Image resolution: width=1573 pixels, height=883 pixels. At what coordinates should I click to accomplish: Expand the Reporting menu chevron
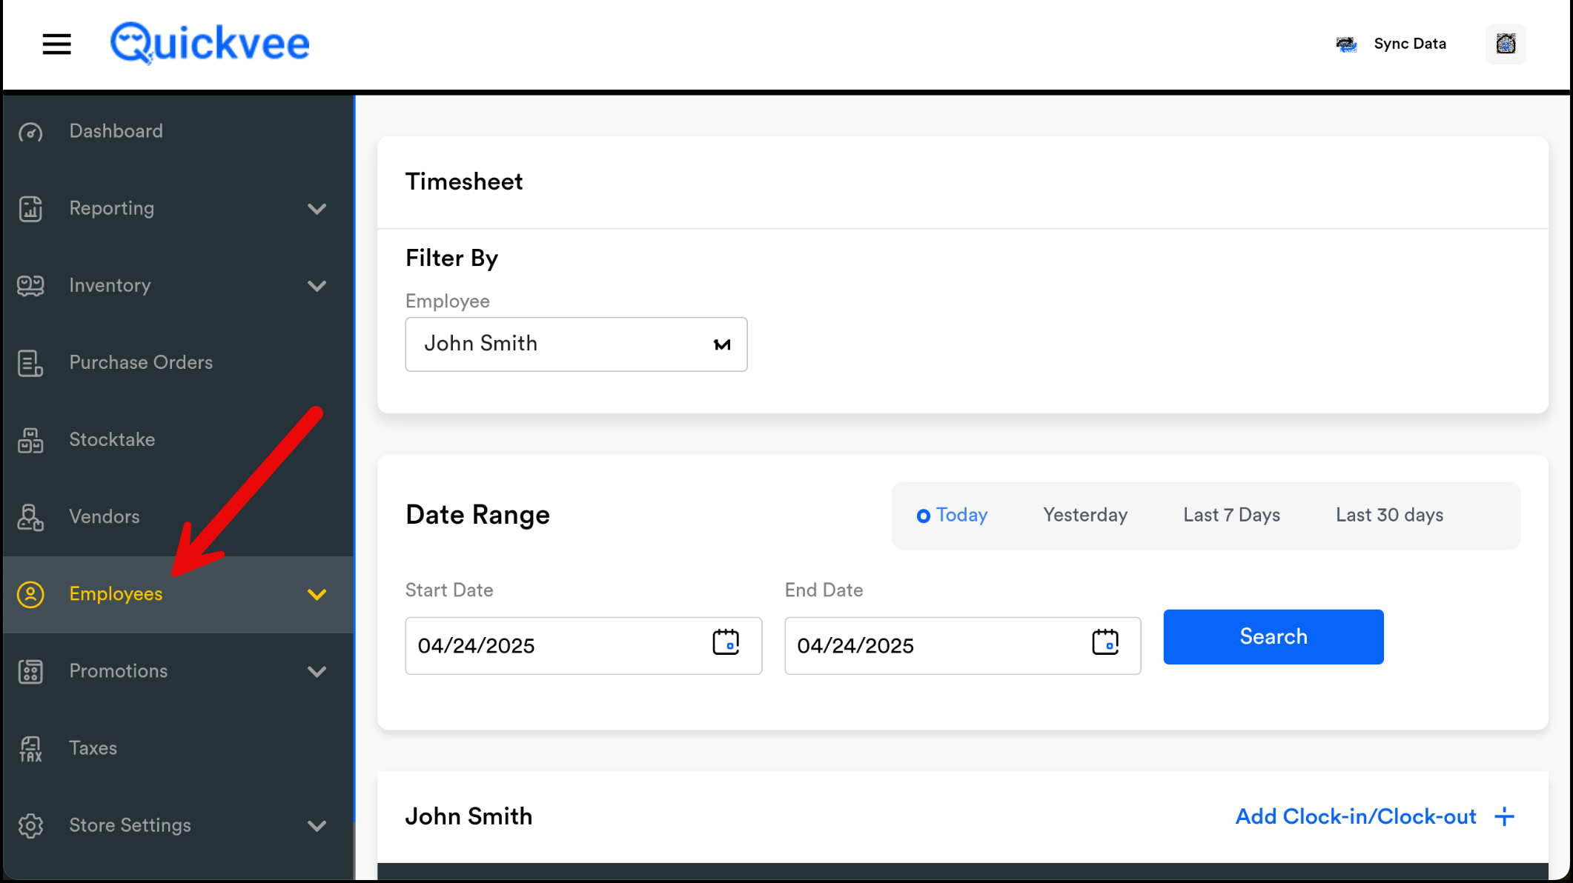(317, 209)
